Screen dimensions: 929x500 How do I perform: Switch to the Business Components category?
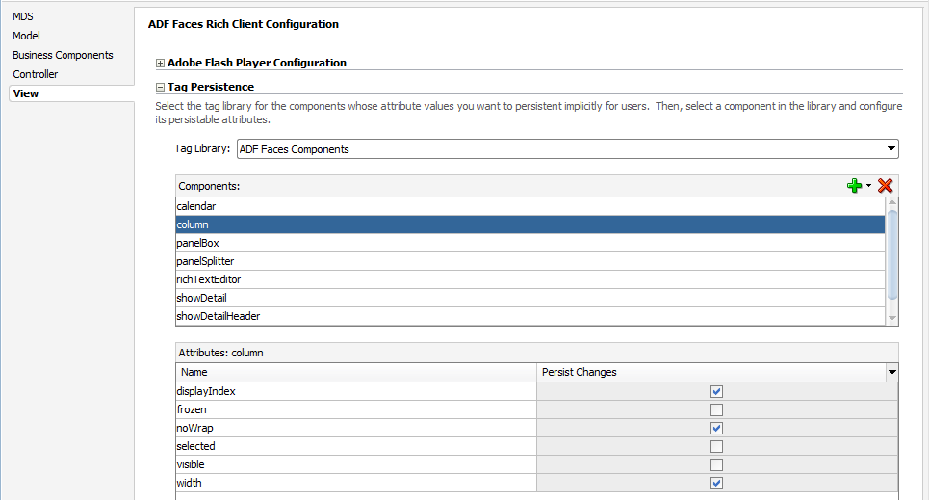click(x=63, y=55)
